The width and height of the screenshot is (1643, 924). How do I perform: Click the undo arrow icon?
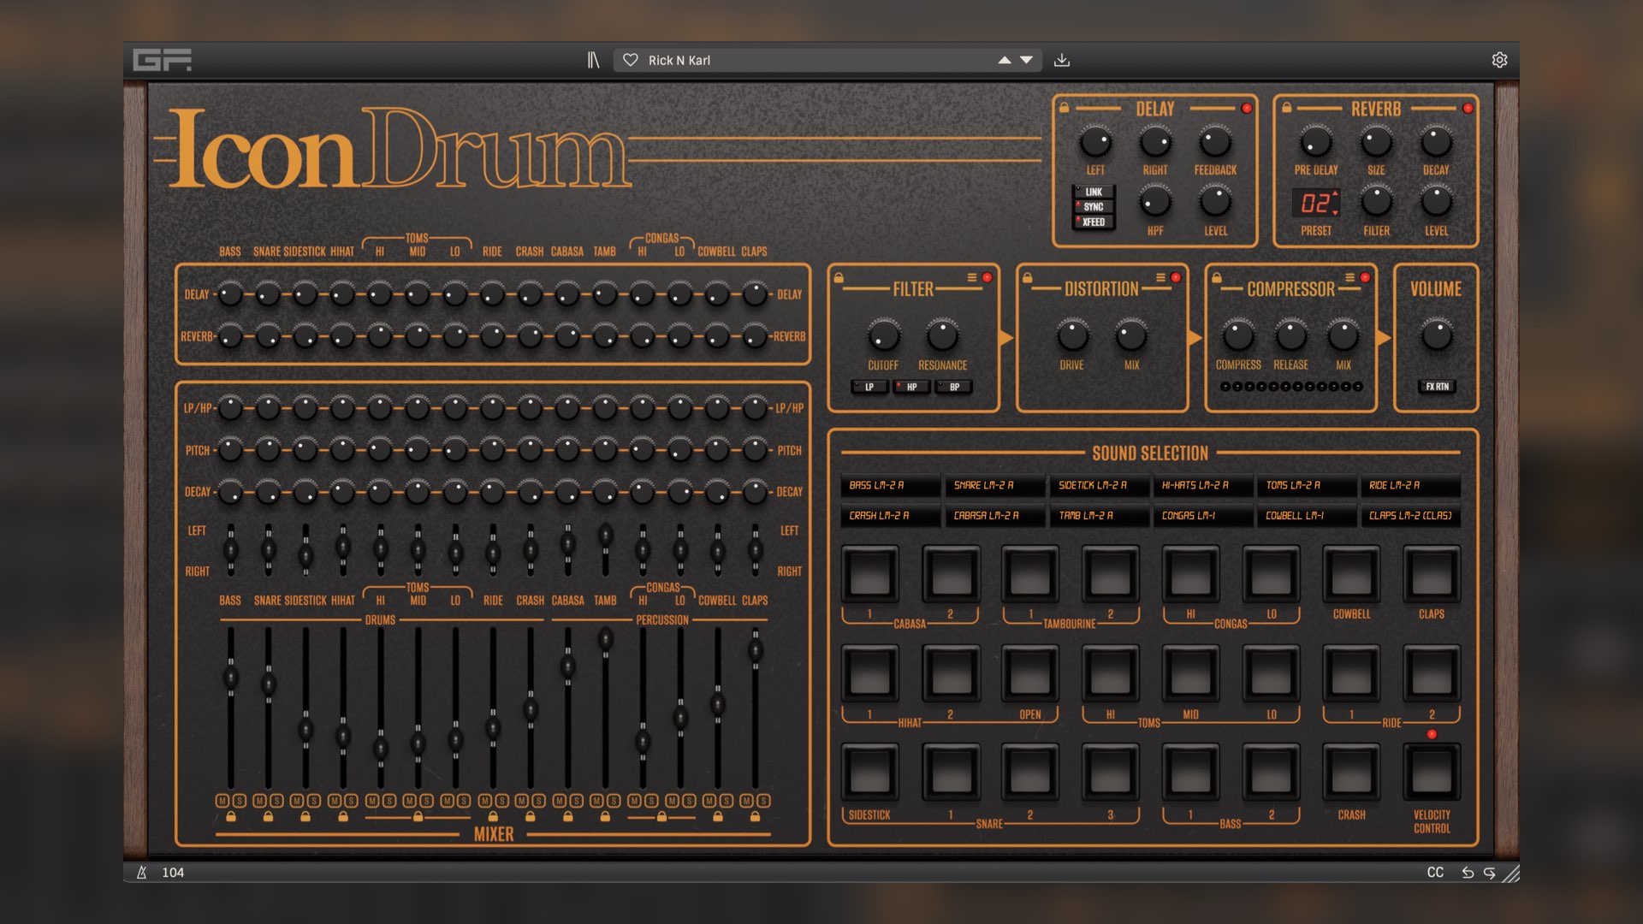pos(1468,873)
